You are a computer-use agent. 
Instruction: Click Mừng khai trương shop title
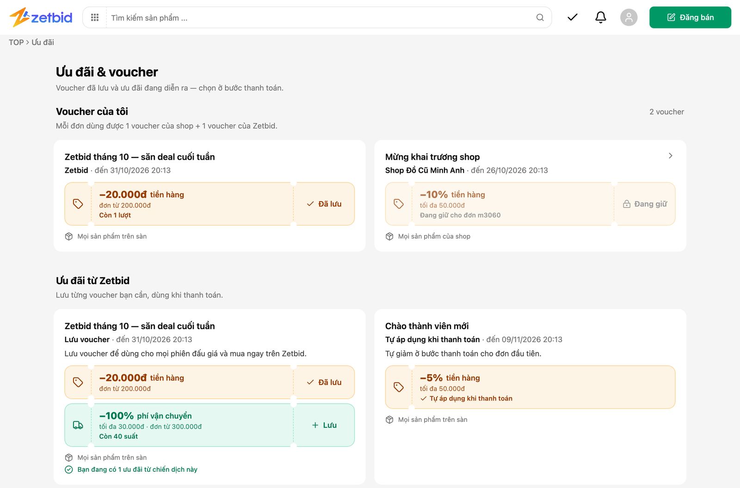[x=432, y=157]
